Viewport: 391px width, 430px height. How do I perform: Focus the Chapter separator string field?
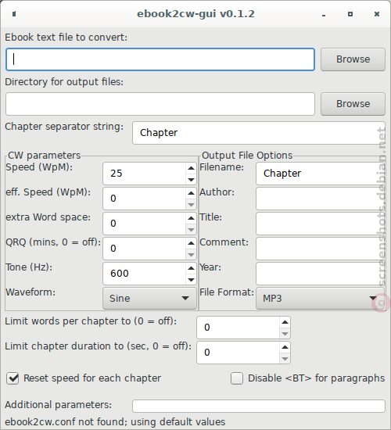(259, 133)
